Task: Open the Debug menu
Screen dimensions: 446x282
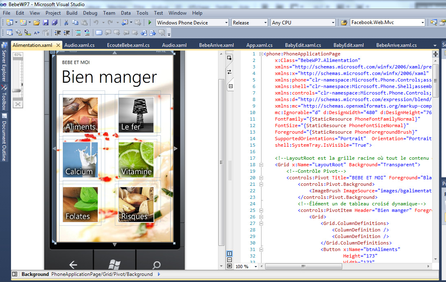Action: pyautogui.click(x=90, y=13)
